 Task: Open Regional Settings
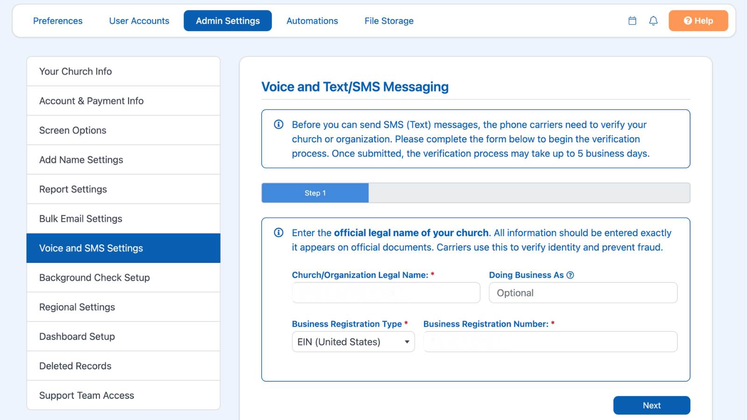(123, 307)
